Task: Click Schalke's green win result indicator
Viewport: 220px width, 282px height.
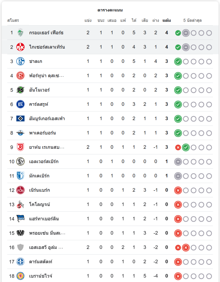Action: pos(178,62)
